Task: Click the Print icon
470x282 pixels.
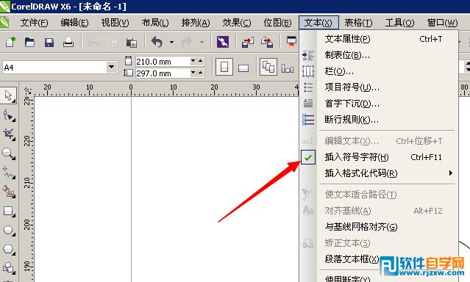Action: click(x=68, y=42)
